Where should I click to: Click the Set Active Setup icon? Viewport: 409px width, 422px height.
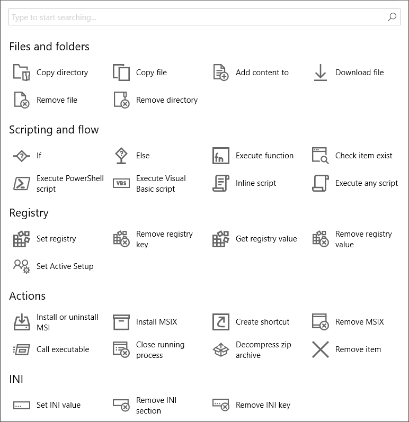point(21,266)
